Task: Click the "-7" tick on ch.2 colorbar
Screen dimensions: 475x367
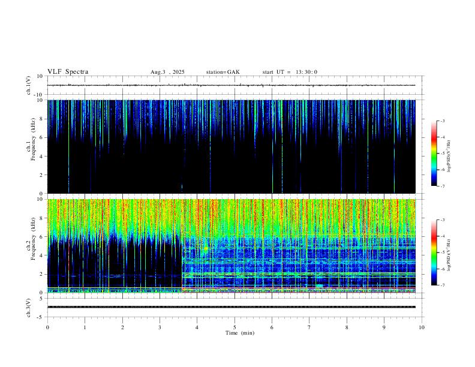Action: coord(442,285)
